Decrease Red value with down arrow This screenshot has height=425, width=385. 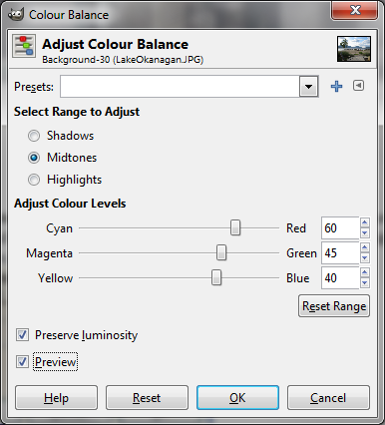click(365, 233)
